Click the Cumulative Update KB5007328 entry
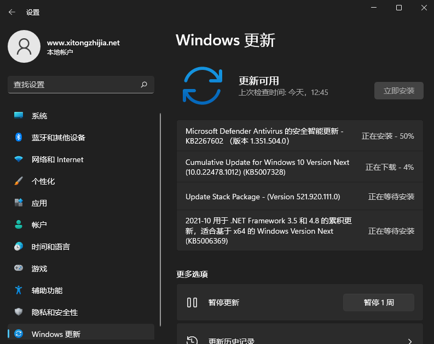Viewport: 434px width, 344px height. [300, 167]
